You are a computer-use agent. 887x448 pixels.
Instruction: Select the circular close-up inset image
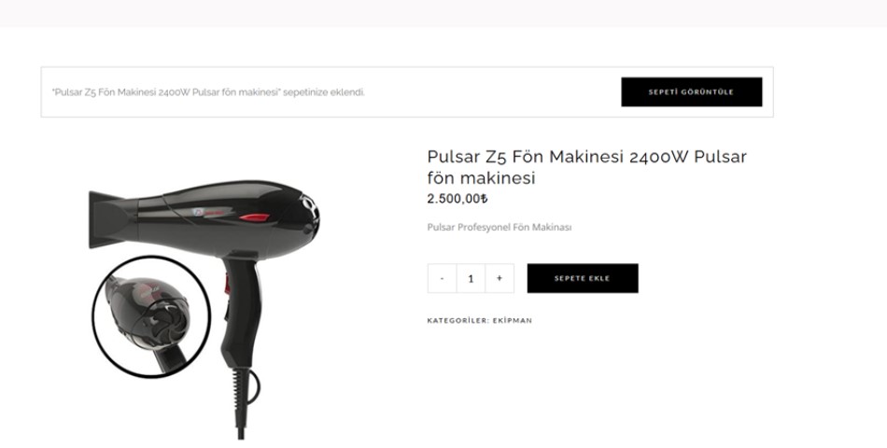point(151,316)
